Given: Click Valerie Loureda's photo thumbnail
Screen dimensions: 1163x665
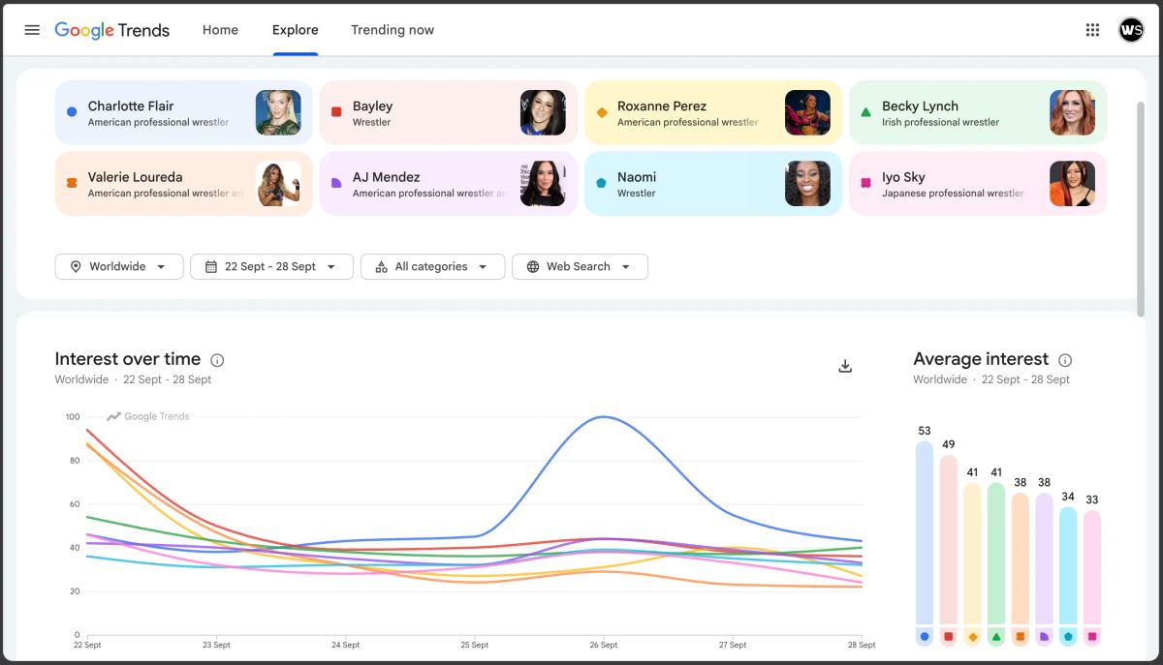Looking at the screenshot, I should [278, 183].
